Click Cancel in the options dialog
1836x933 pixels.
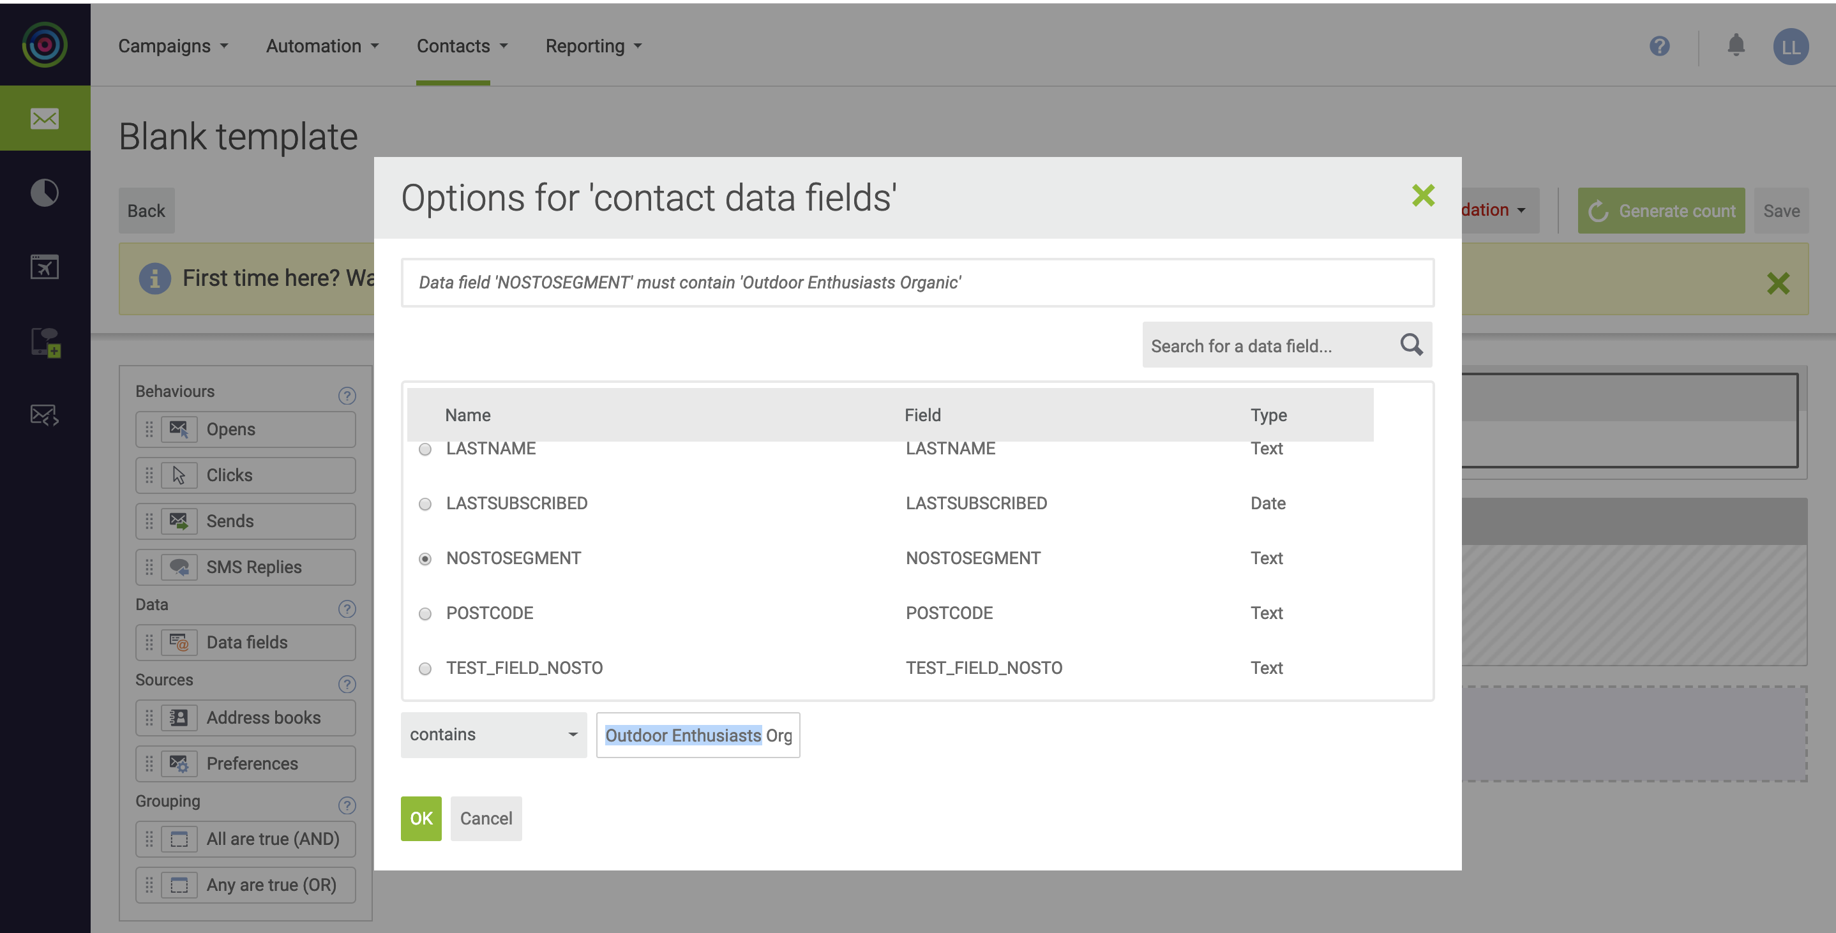tap(486, 818)
